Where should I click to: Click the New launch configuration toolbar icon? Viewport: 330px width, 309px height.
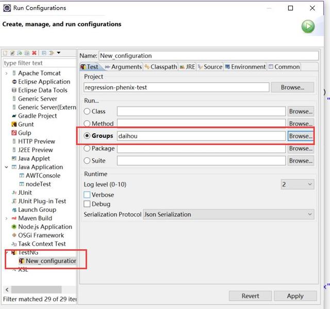click(x=6, y=53)
